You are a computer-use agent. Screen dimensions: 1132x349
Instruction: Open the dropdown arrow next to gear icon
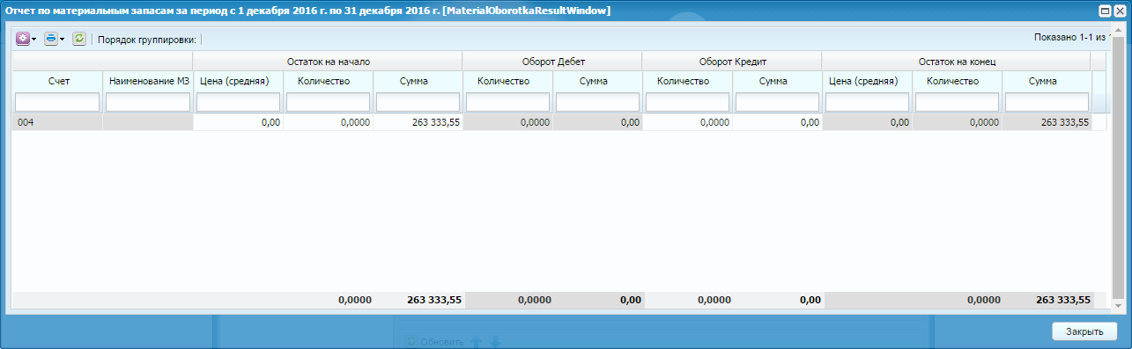point(33,40)
